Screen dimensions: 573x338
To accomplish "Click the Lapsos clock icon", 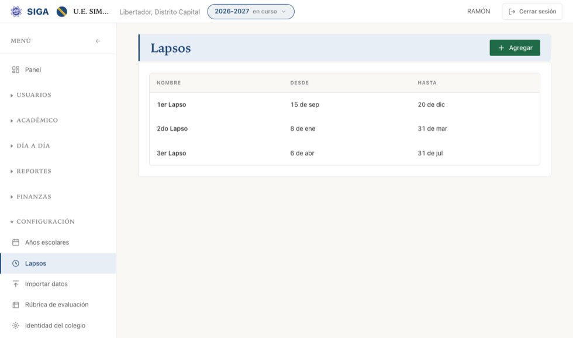I will (16, 263).
